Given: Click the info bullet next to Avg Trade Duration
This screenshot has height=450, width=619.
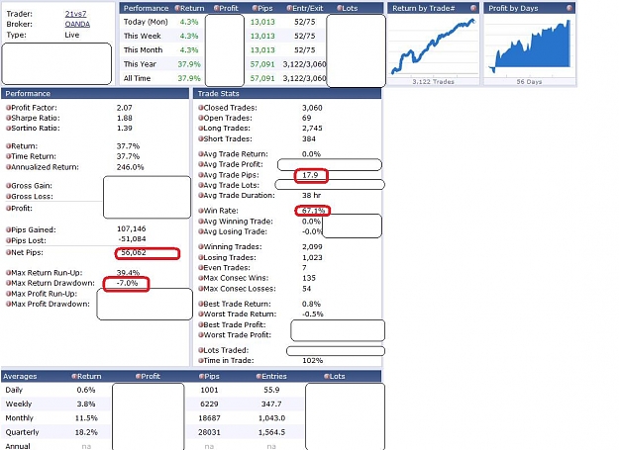Looking at the screenshot, I should pos(200,196).
